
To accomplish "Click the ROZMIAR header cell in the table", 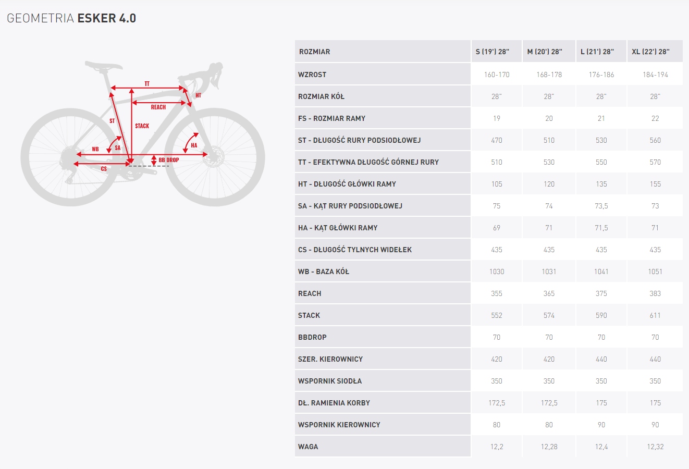I will pos(314,52).
